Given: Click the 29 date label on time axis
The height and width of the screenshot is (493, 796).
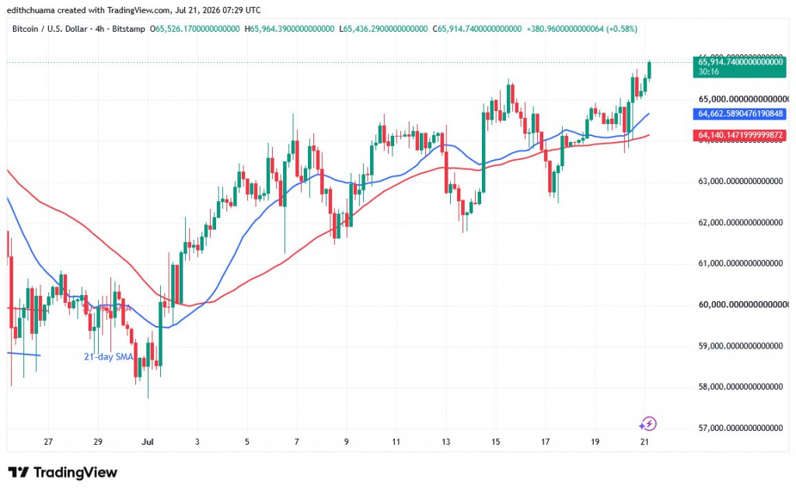Looking at the screenshot, I should [x=98, y=442].
